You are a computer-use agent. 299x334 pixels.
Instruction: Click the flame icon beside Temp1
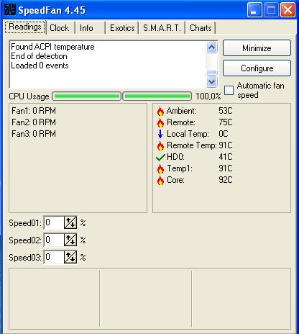tap(160, 168)
